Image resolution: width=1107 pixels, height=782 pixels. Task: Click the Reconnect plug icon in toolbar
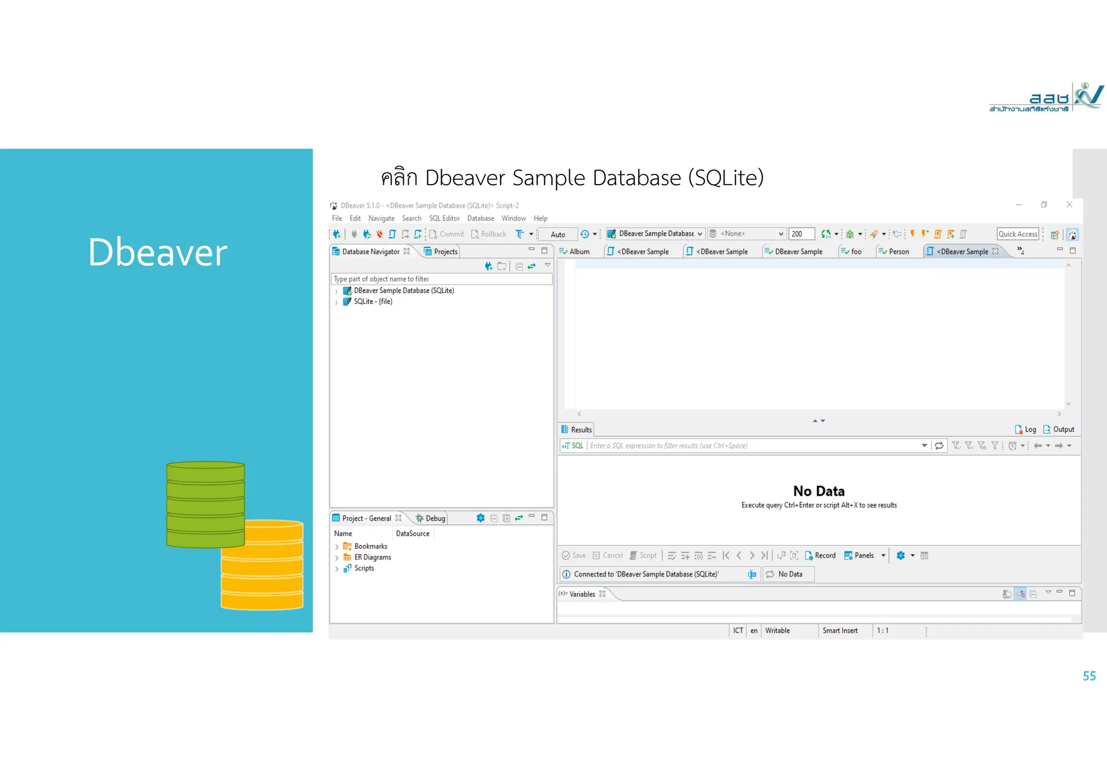click(x=367, y=234)
